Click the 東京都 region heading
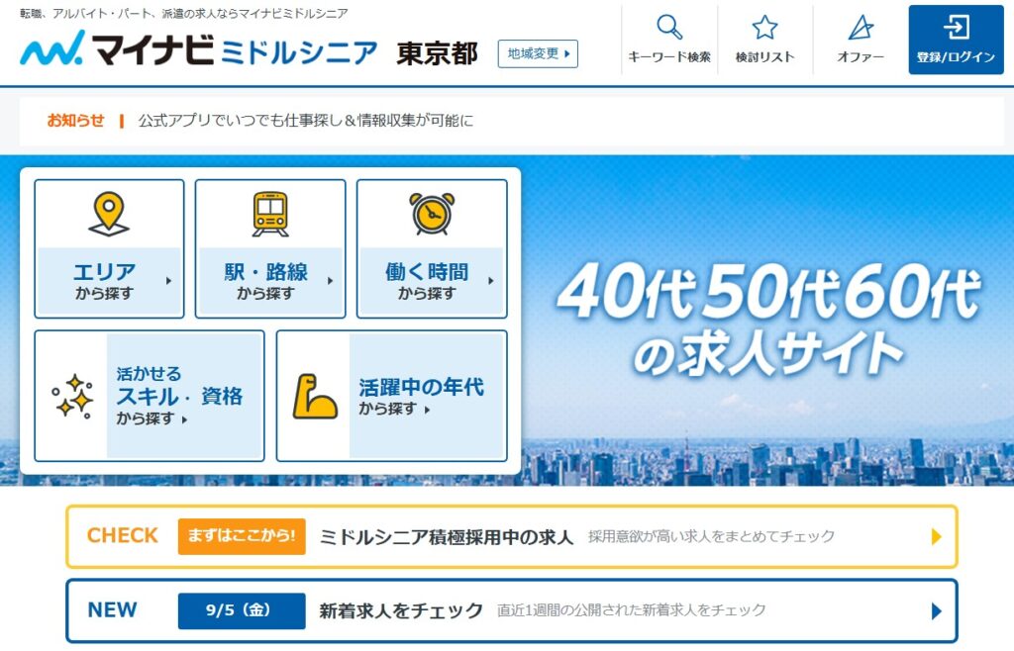This screenshot has width=1014, height=651. 437,53
